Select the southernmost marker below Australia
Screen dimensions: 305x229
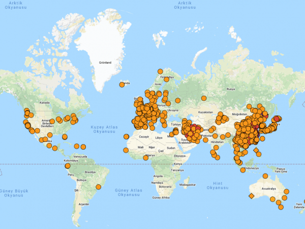[281, 207]
